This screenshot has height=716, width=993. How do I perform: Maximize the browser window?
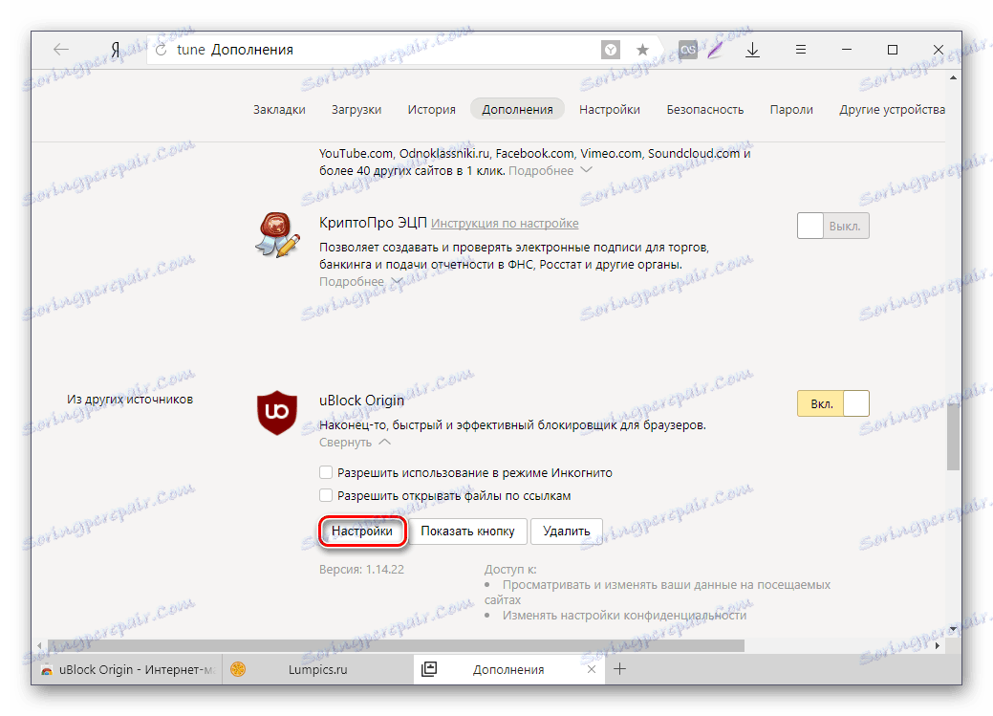pos(893,50)
